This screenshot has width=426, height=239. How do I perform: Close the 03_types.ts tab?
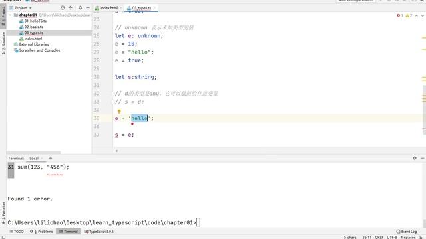pos(154,8)
